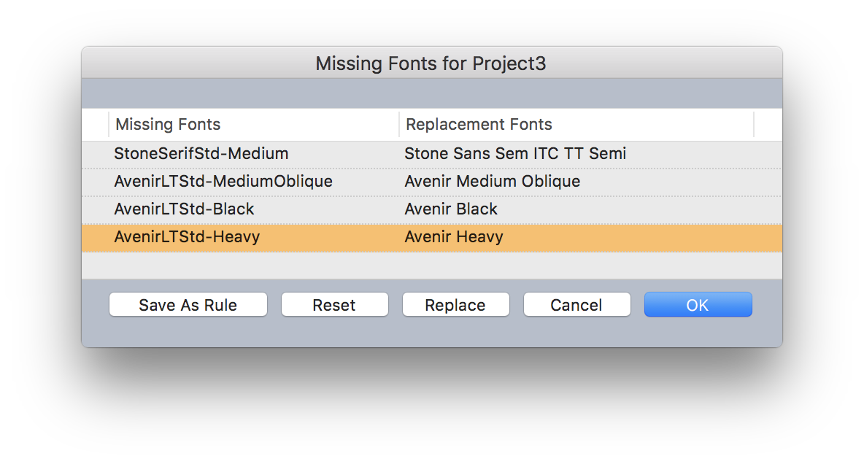Dismiss the dialog with Cancel
The image size is (864, 464).
click(x=576, y=305)
